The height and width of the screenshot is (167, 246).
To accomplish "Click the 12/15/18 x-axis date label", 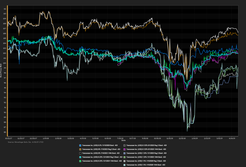I will click(182, 138).
